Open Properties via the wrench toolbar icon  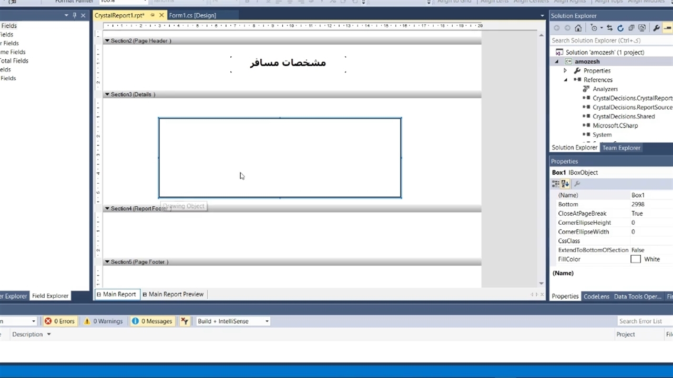coord(656,28)
